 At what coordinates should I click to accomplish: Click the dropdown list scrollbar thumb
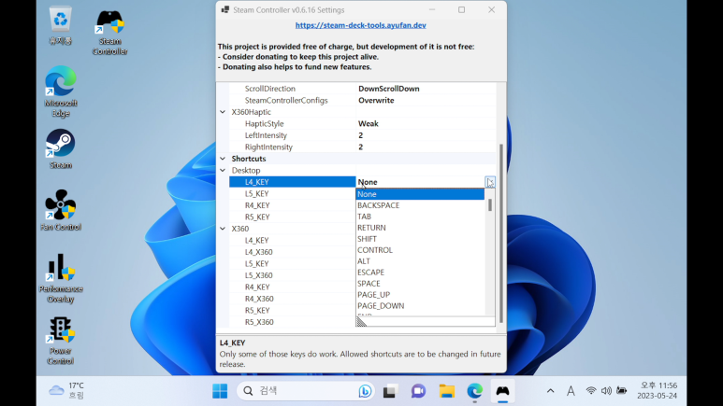pos(490,204)
